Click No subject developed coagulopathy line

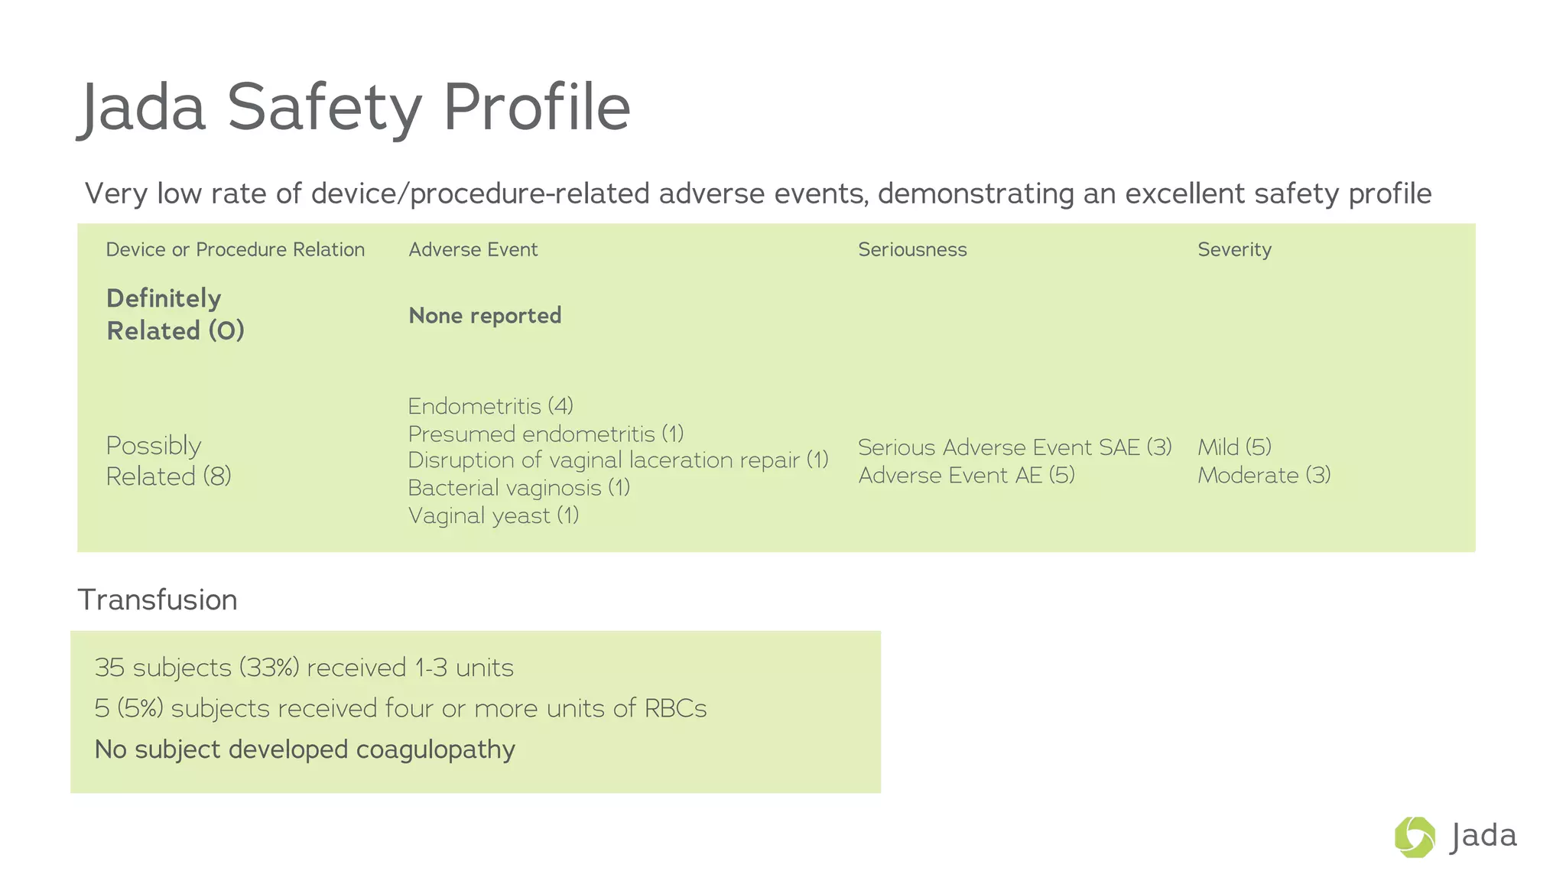coord(305,749)
